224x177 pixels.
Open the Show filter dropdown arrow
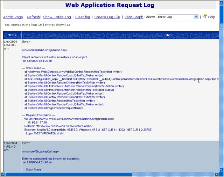[196, 17]
